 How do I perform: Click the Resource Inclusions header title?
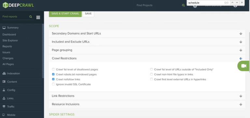65,104
